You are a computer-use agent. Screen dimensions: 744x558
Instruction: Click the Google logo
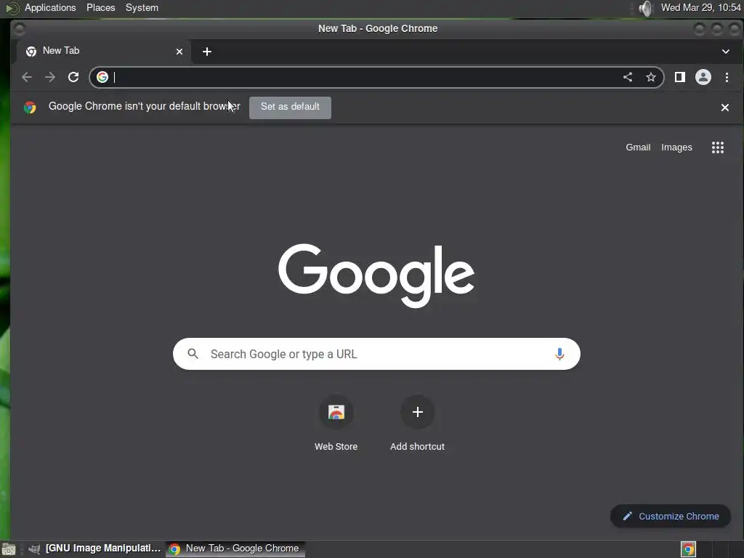coord(376,275)
